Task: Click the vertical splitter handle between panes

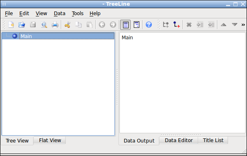Action: (117, 87)
